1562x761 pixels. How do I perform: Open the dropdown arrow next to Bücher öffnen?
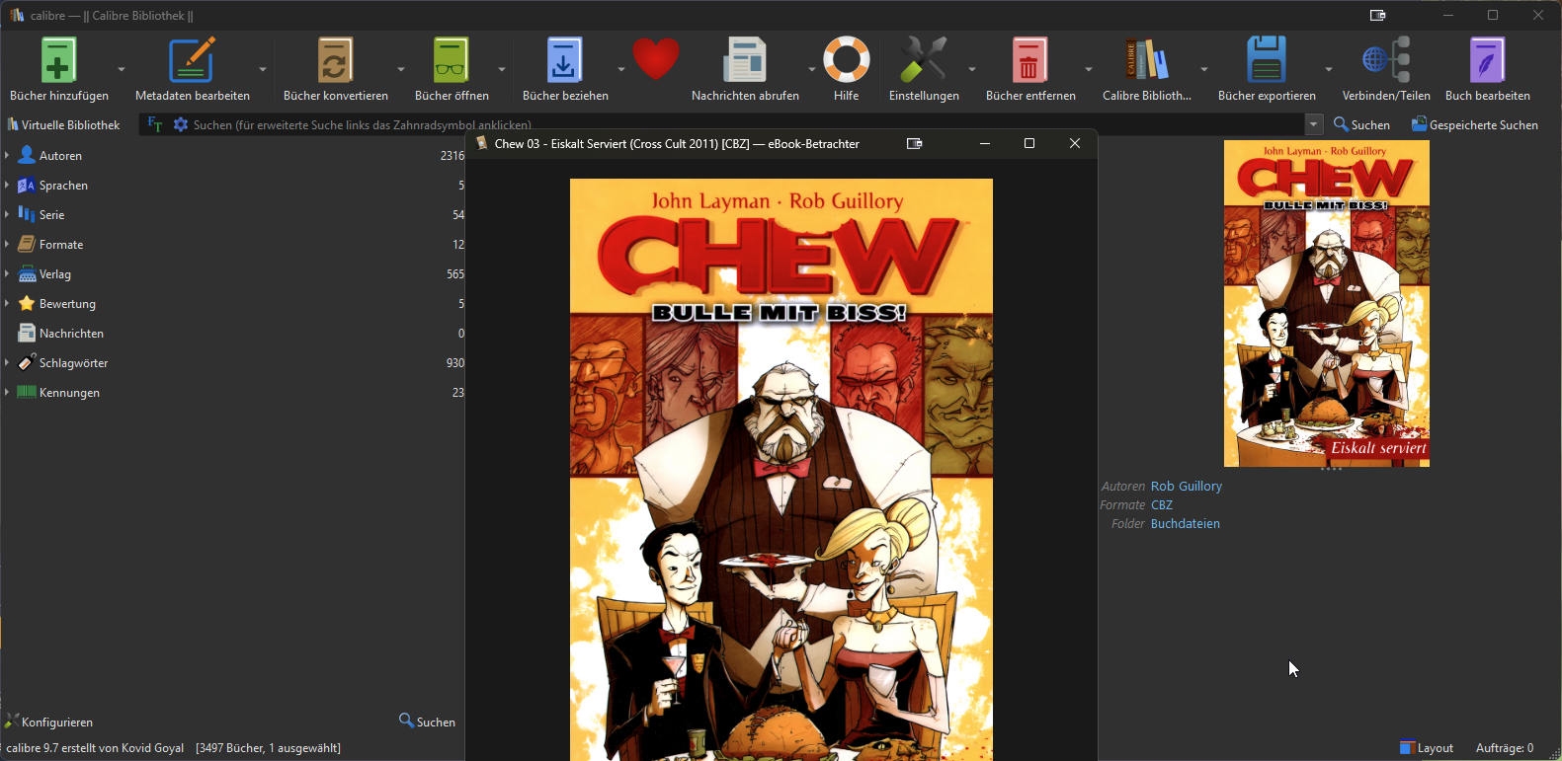tap(502, 69)
